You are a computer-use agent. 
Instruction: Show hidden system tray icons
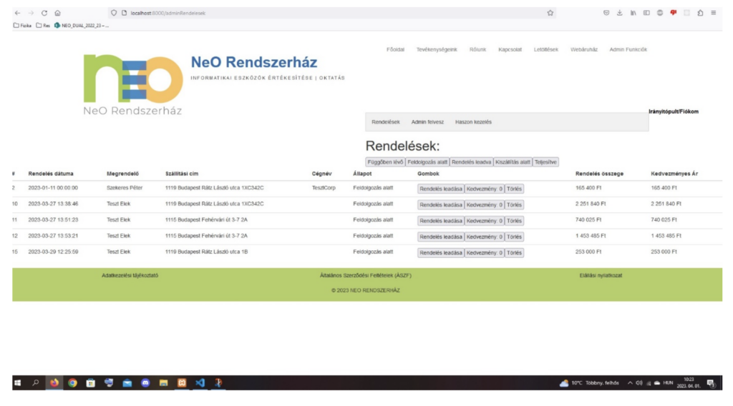tap(631, 382)
